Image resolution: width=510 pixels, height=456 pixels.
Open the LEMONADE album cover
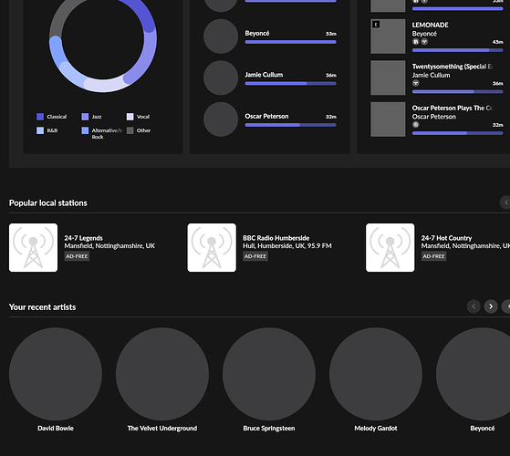[388, 36]
